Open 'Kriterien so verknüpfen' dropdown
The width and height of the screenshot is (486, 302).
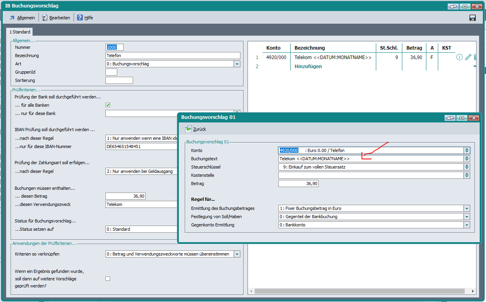(x=237, y=254)
